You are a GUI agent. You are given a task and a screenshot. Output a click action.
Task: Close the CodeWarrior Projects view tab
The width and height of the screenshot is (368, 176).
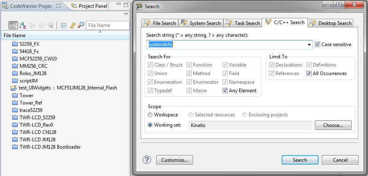[x=58, y=6]
